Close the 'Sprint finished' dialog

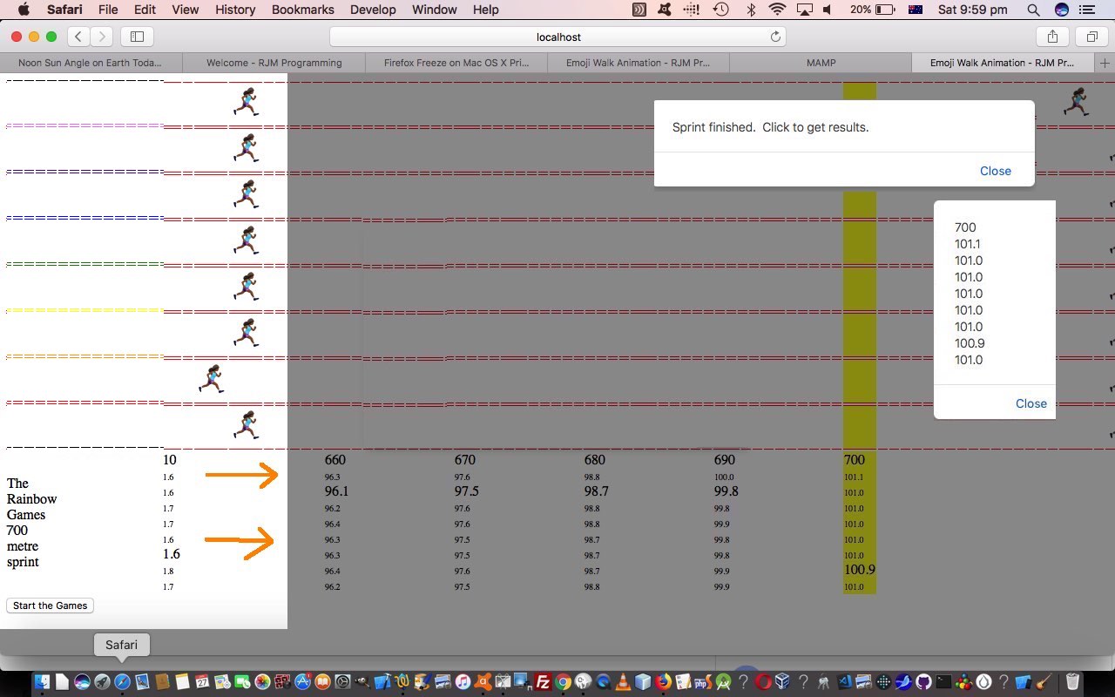[995, 171]
